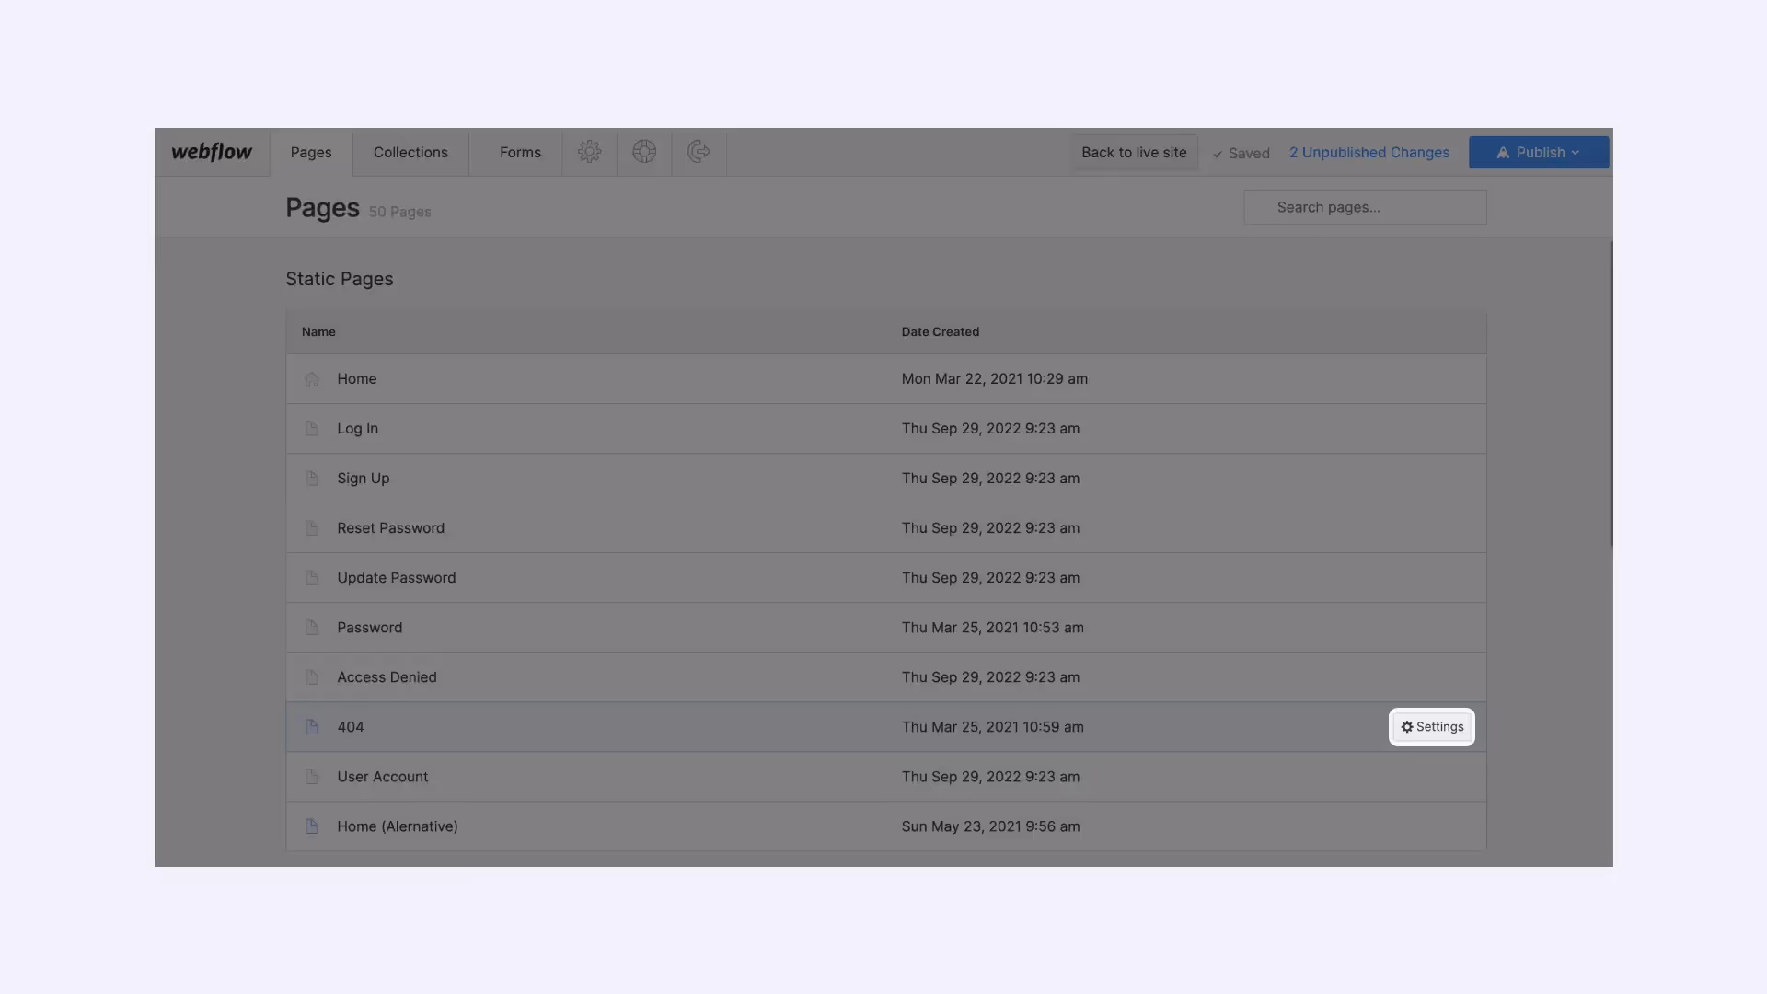Click the 404 page document icon
The image size is (1767, 994).
(312, 727)
